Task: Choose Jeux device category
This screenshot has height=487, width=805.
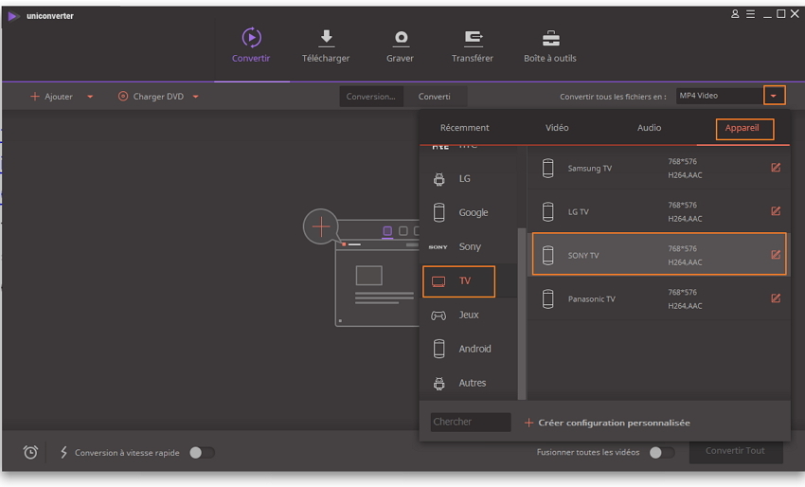Action: [468, 315]
